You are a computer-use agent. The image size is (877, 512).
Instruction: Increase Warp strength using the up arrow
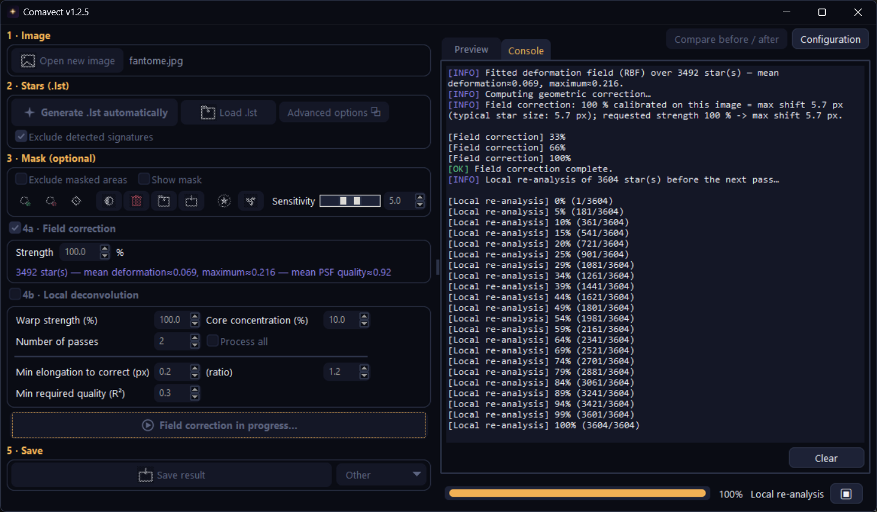click(x=195, y=317)
